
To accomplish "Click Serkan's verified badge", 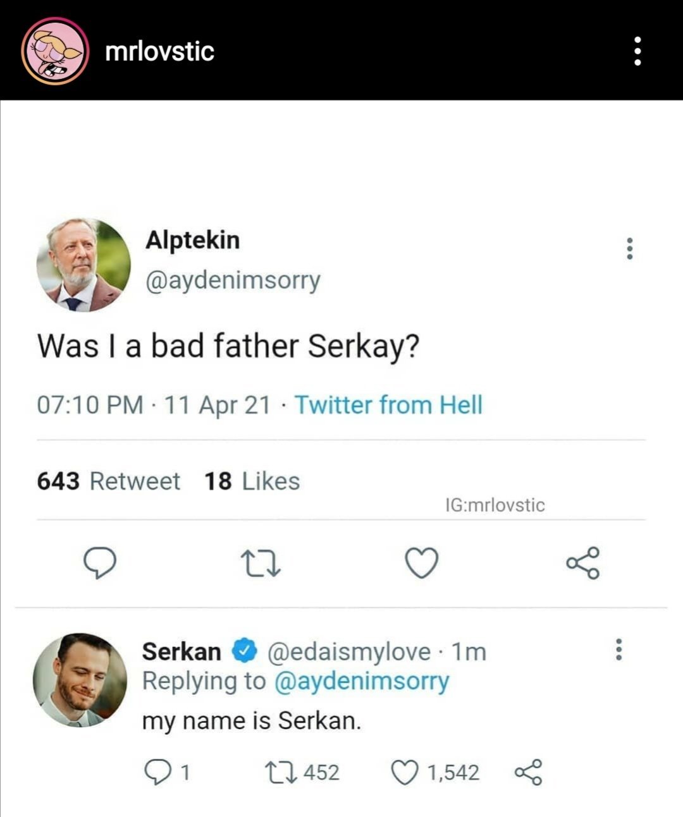I will (x=245, y=650).
